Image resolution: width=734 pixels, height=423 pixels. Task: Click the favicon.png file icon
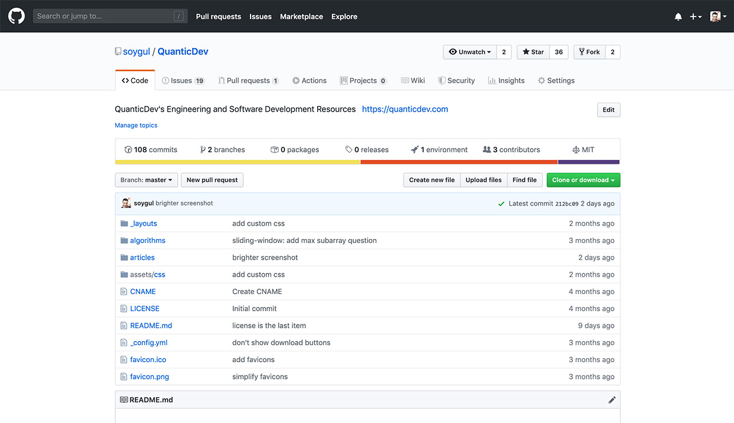pyautogui.click(x=124, y=377)
